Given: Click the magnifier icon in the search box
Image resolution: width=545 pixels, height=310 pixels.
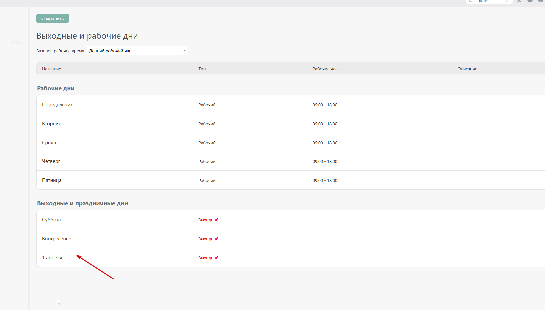Looking at the screenshot, I should coord(471,1).
